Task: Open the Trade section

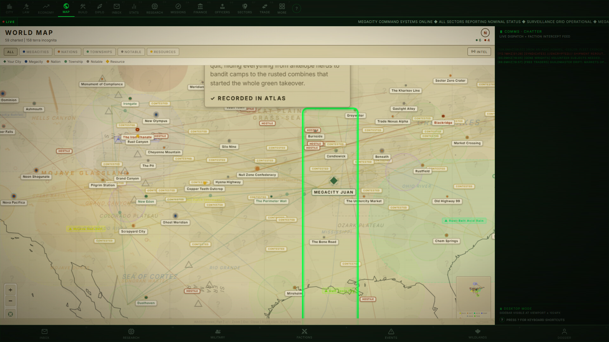Action: pyautogui.click(x=265, y=9)
